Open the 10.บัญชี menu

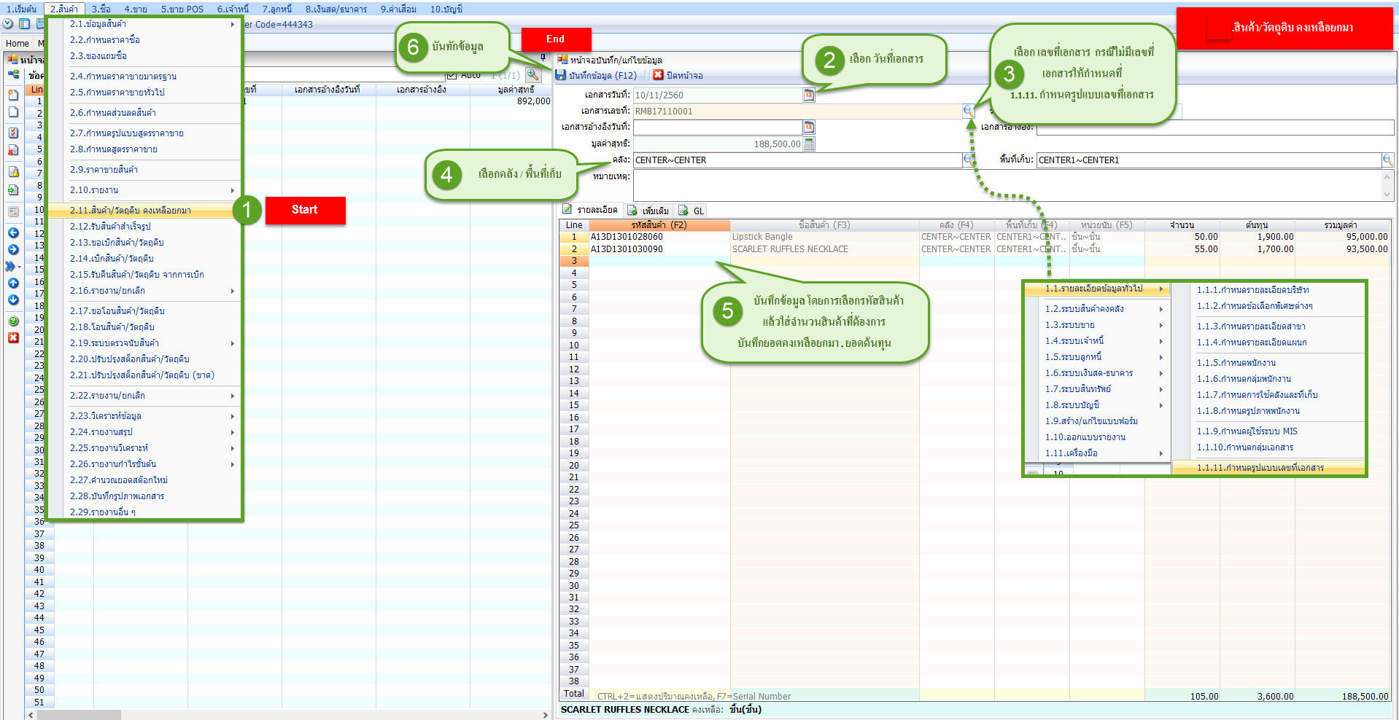pos(446,9)
